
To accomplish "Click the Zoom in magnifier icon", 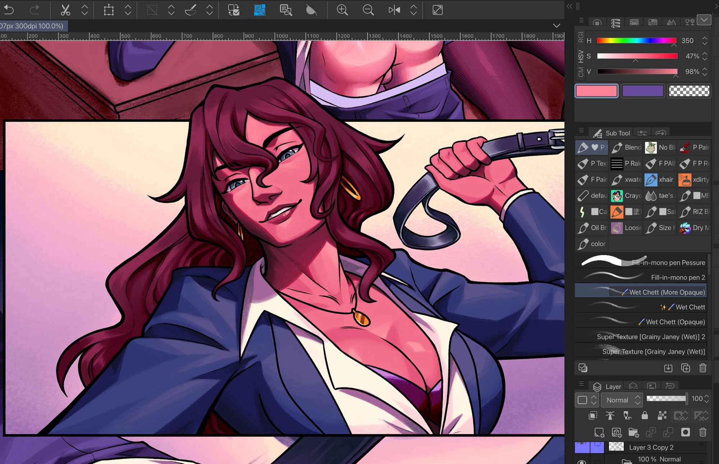I will pos(342,10).
